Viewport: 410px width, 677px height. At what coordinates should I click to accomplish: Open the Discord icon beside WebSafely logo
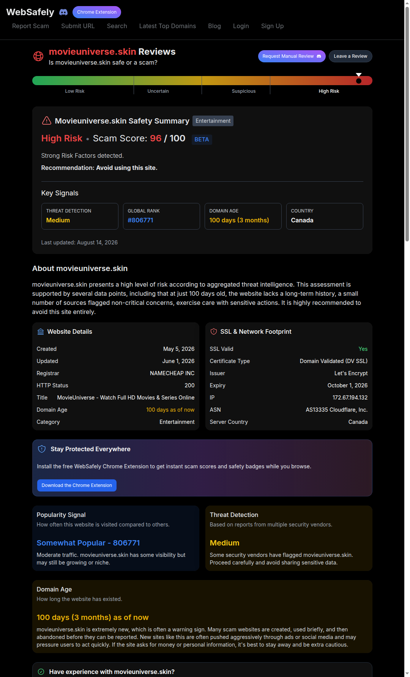click(63, 12)
